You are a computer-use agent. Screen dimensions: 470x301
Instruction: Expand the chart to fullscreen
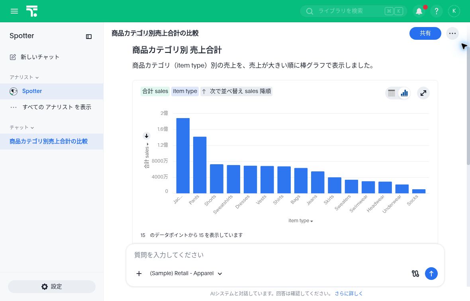[x=423, y=93]
